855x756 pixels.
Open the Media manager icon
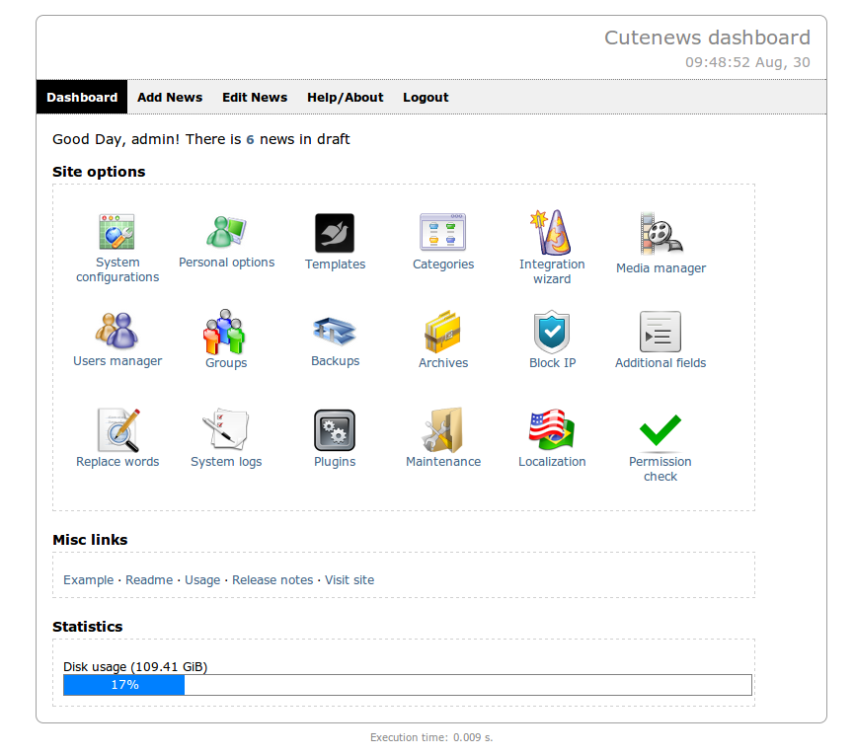[661, 234]
